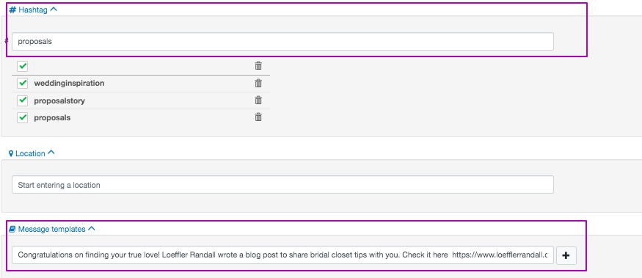This screenshot has width=642, height=278.
Task: Collapse the Location section chevron
Action: 51,153
